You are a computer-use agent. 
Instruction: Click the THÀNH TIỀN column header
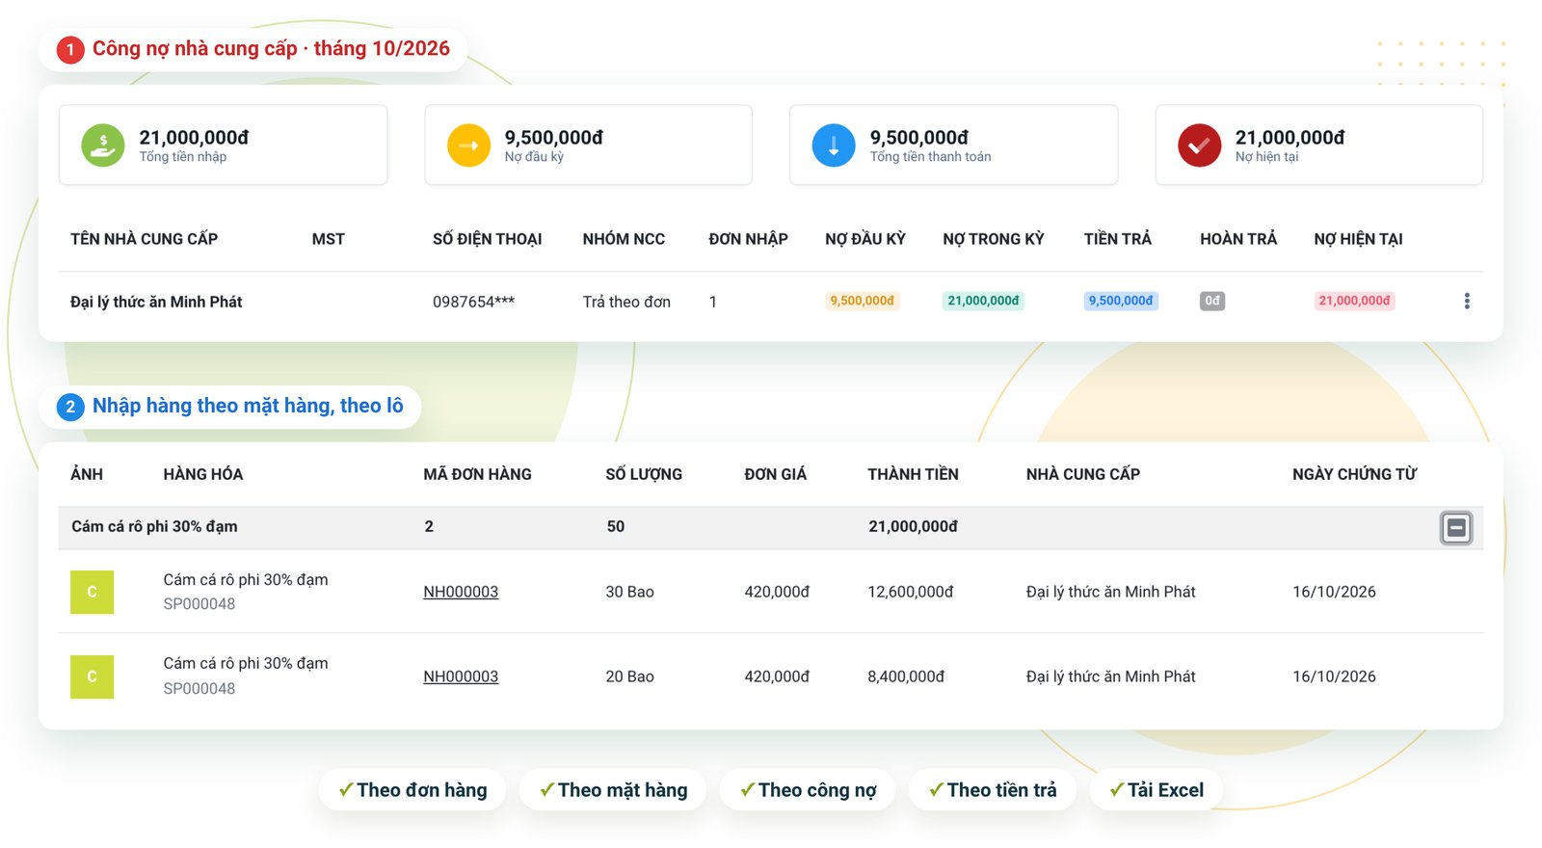913,474
